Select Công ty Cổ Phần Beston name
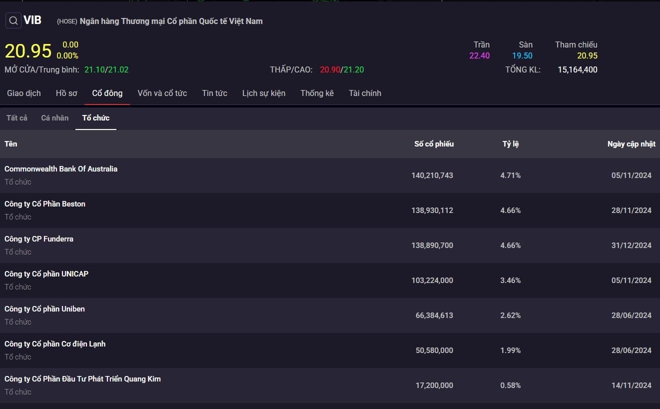Screen dimensions: 660x409 (45, 204)
